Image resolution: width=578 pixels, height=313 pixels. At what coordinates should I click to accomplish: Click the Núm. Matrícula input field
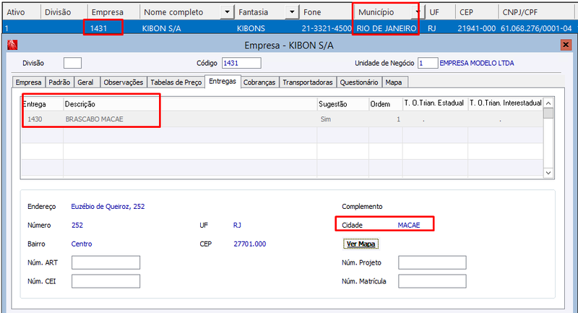[x=432, y=281]
